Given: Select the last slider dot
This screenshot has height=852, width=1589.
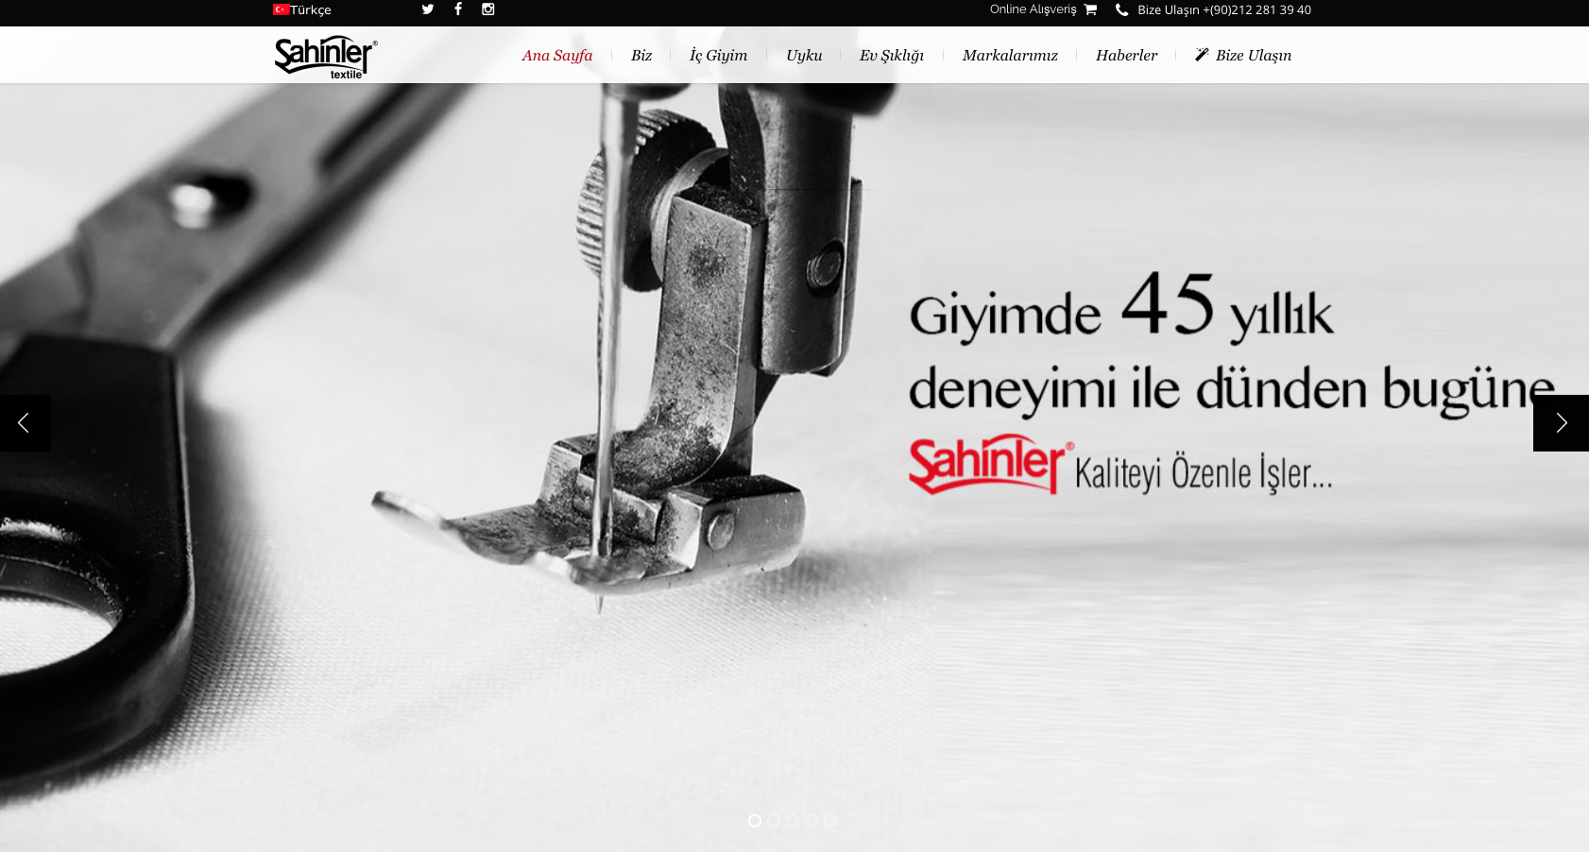Looking at the screenshot, I should pyautogui.click(x=830, y=821).
